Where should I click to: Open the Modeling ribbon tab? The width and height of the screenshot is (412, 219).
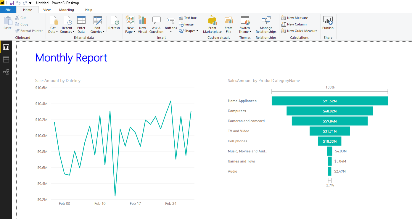pyautogui.click(x=67, y=10)
